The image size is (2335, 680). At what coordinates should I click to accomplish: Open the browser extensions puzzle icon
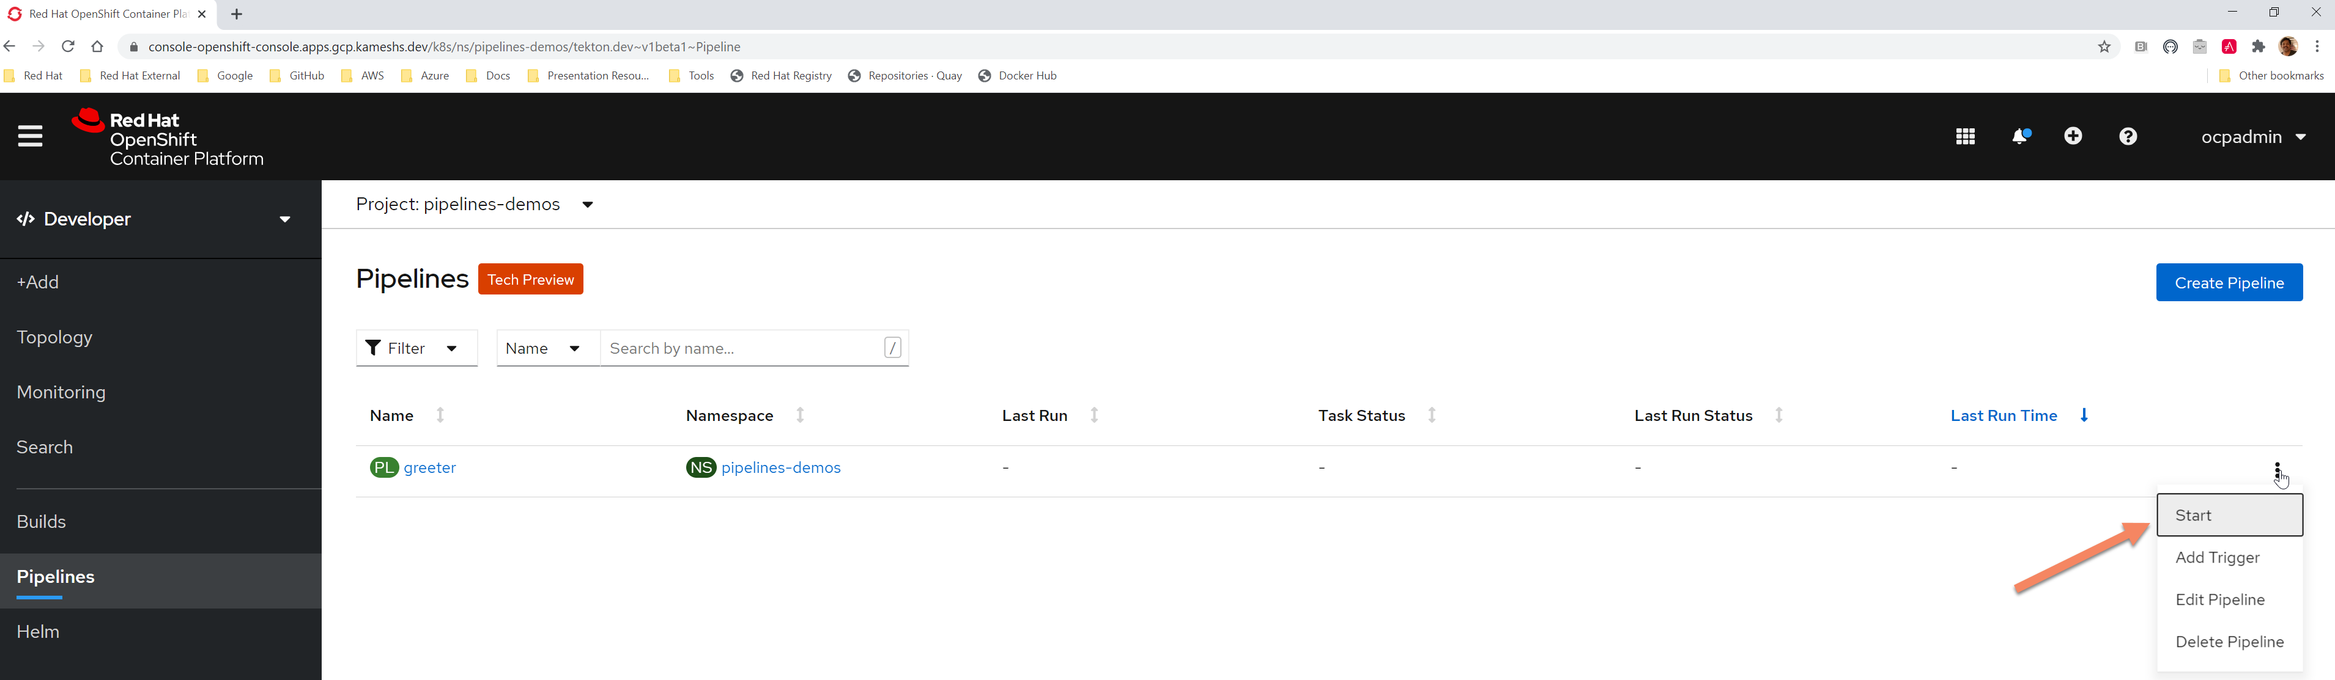(x=2258, y=47)
